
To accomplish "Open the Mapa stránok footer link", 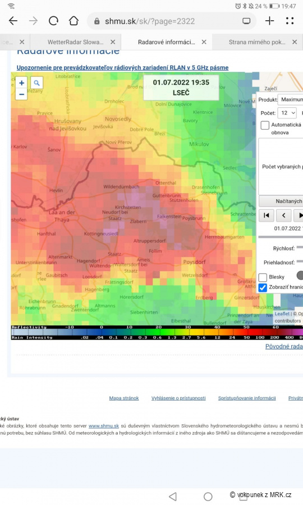I will [x=124, y=398].
